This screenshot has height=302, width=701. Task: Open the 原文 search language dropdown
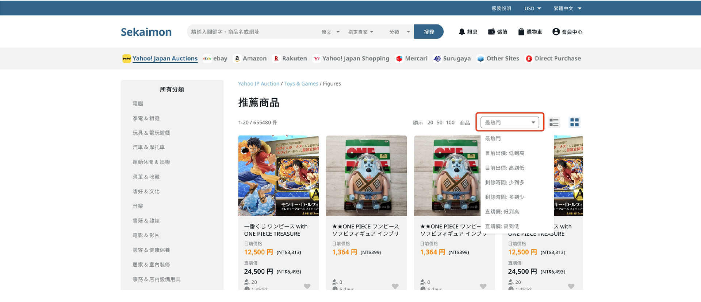point(330,32)
